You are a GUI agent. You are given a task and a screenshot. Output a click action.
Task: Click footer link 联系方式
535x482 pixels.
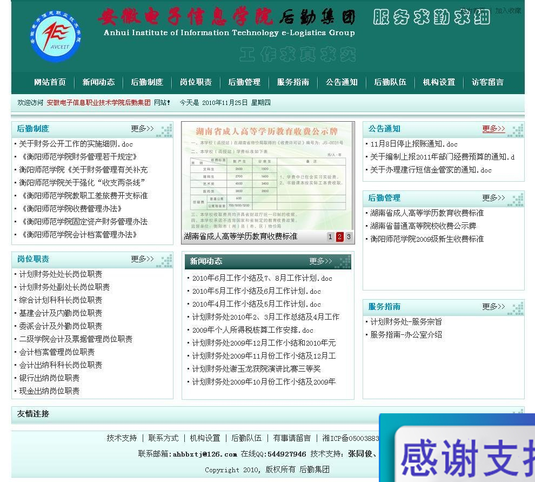coord(163,438)
